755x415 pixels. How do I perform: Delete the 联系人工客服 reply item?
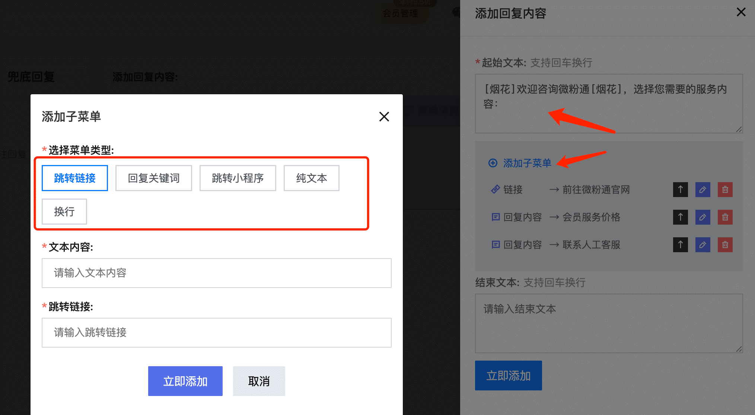coord(725,245)
